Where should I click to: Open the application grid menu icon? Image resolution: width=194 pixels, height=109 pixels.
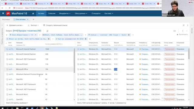coord(3,13)
